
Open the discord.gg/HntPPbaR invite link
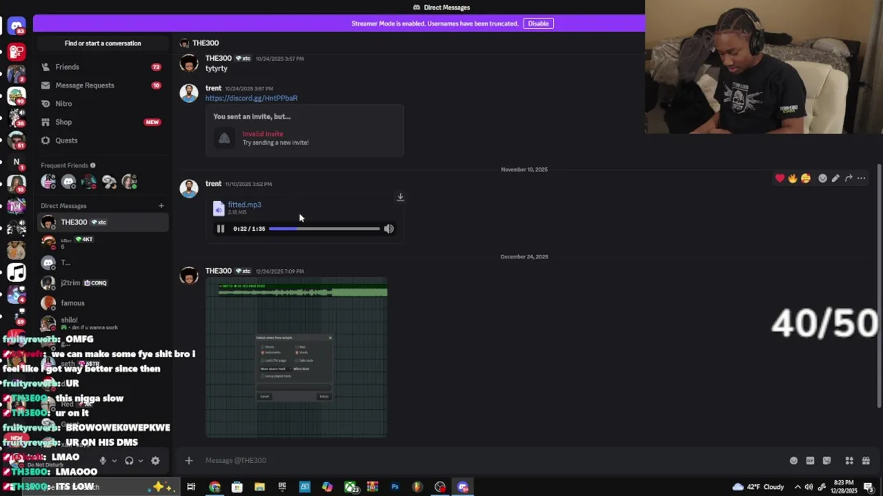tap(251, 99)
